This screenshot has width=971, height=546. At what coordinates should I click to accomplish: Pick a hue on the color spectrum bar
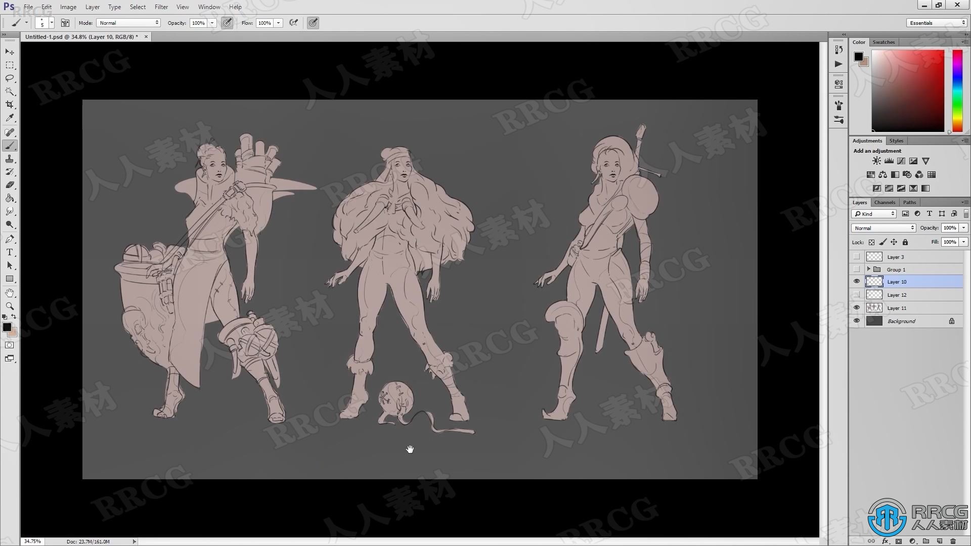click(x=957, y=91)
